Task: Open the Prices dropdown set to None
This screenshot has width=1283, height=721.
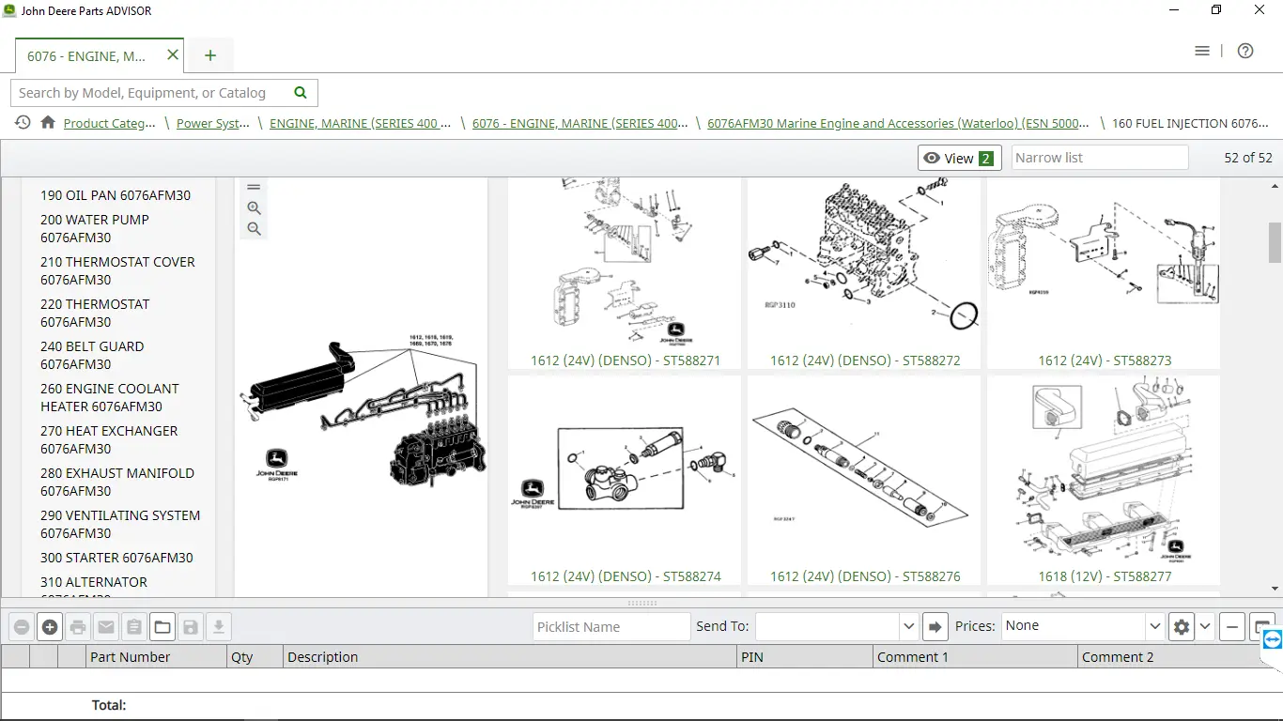Action: click(x=1080, y=625)
